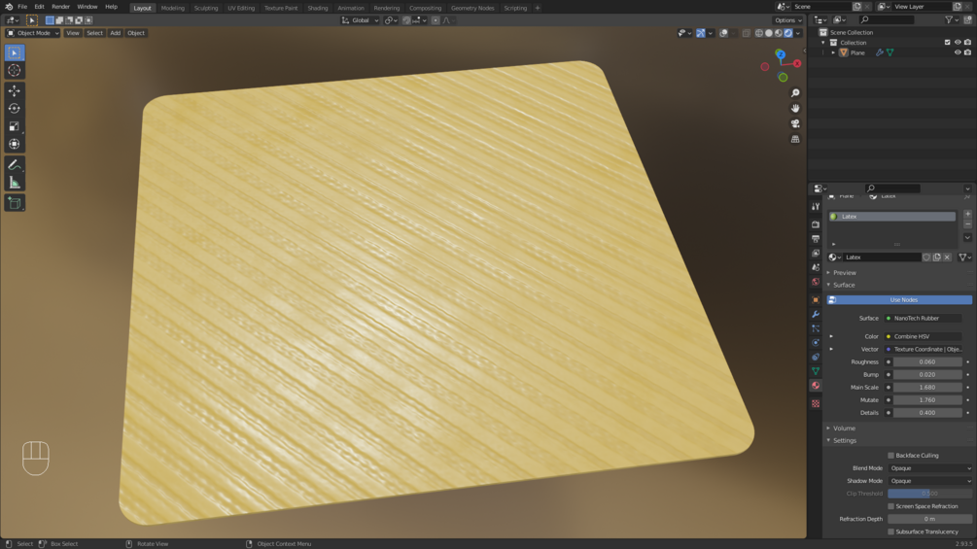Image resolution: width=977 pixels, height=549 pixels.
Task: Open the Render menu
Action: click(60, 7)
